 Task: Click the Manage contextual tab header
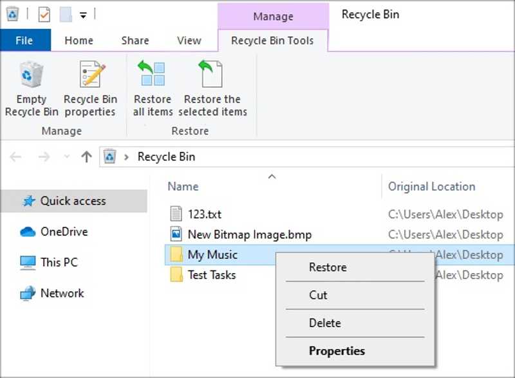[x=273, y=16]
